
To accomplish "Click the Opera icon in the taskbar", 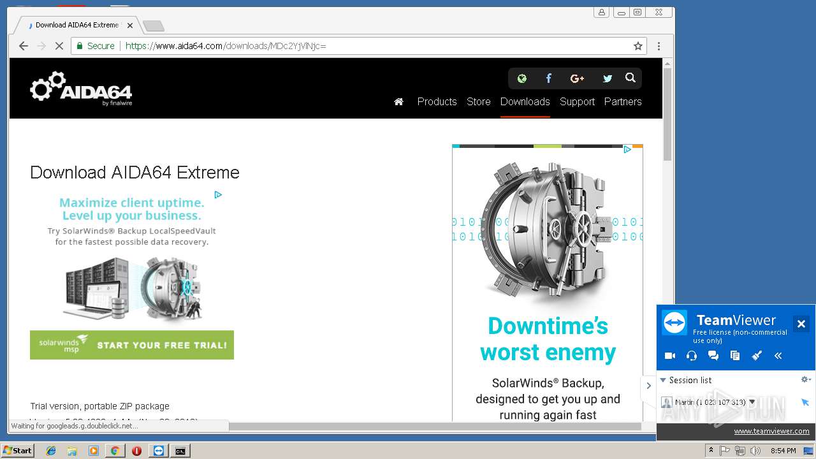I will pos(136,451).
